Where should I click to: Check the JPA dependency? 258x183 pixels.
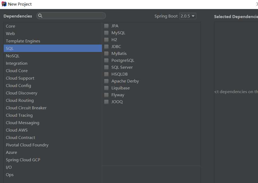(106, 26)
